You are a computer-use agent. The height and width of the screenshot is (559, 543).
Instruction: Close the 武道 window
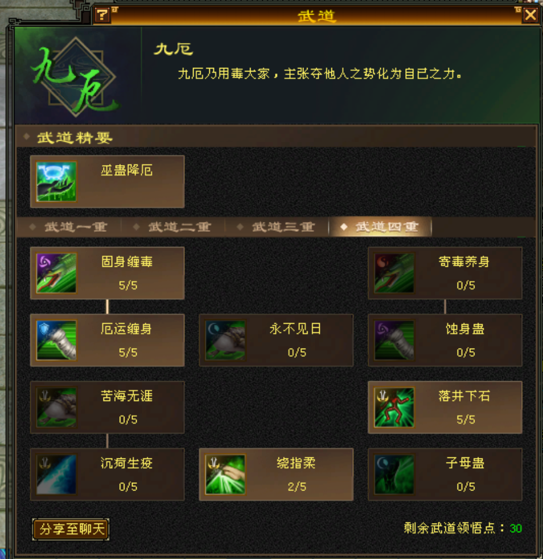coord(531,15)
